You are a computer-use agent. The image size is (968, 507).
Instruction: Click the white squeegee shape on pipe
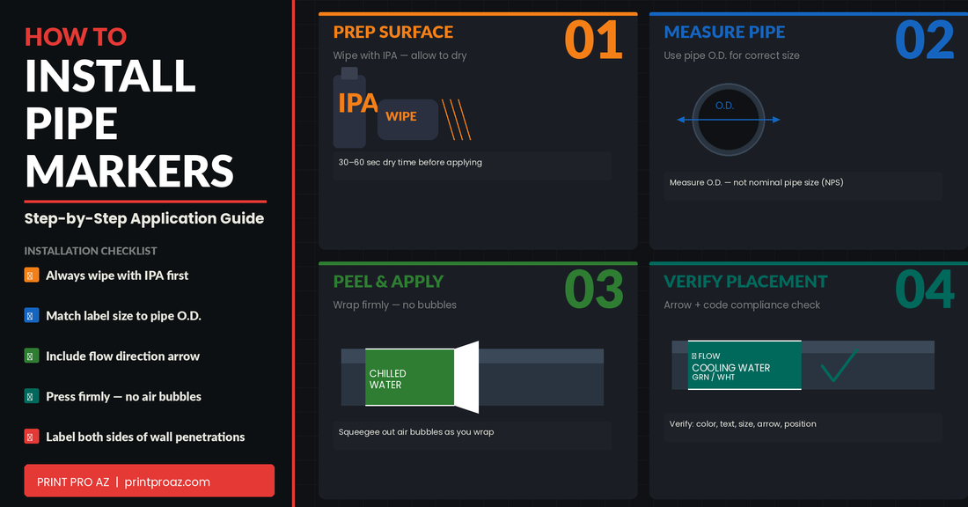pyautogui.click(x=466, y=377)
